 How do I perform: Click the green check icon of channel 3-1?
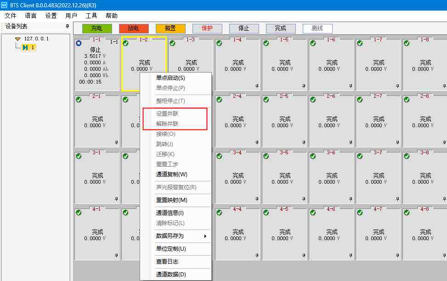pyautogui.click(x=79, y=156)
